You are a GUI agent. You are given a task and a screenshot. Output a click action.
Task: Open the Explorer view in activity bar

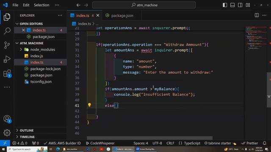tap(7, 17)
